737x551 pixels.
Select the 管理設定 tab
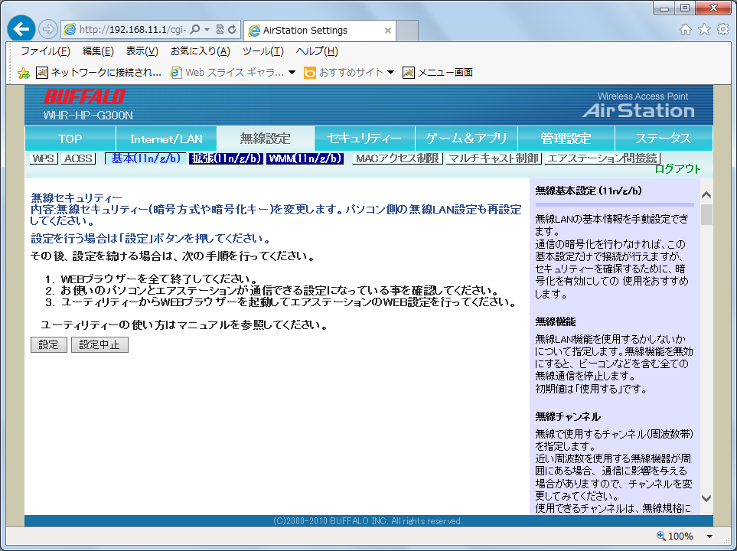[x=566, y=139]
